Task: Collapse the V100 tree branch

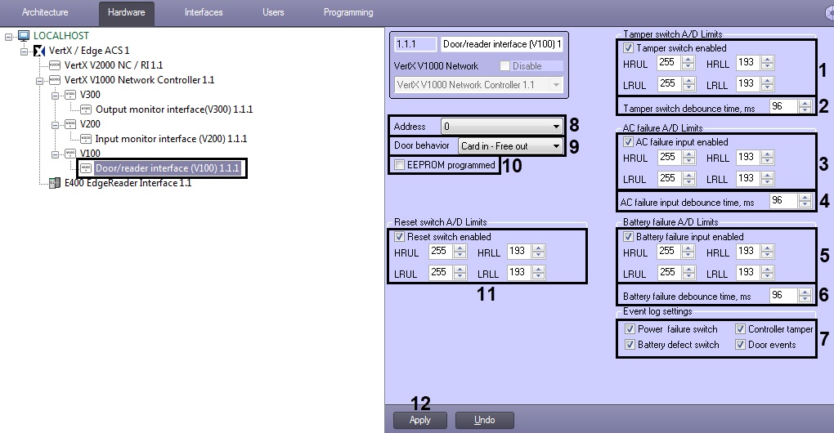Action: (x=56, y=154)
